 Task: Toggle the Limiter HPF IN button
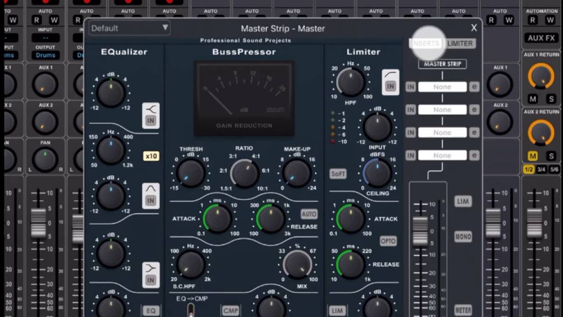tap(390, 87)
